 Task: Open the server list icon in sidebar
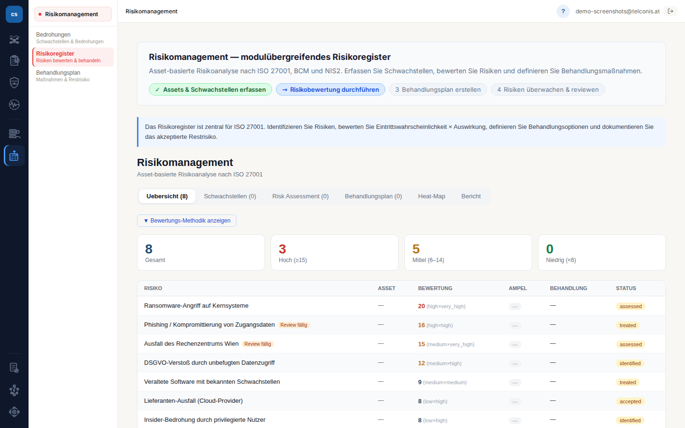(x=14, y=134)
